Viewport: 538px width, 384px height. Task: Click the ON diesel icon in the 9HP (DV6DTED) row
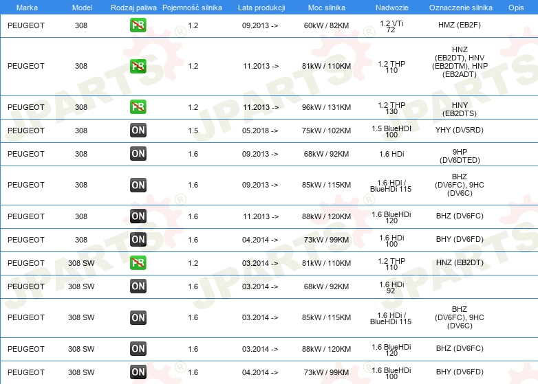(x=138, y=154)
